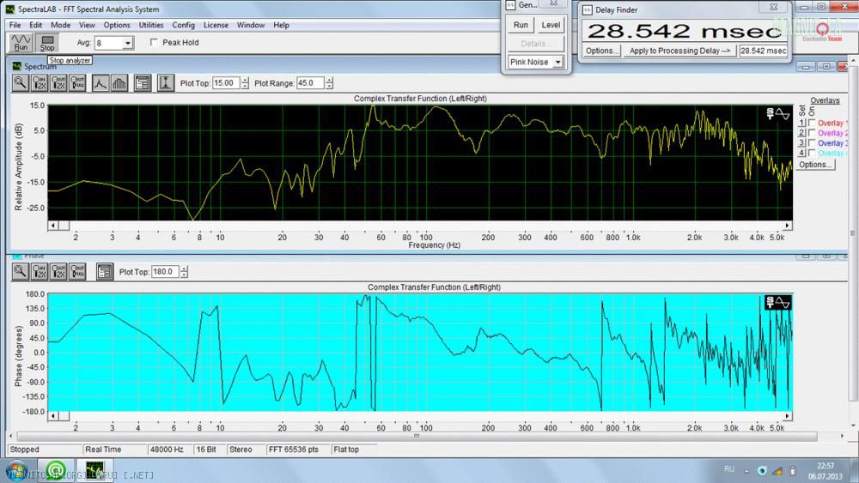Open the Mode menu
The height and width of the screenshot is (483, 859).
(x=60, y=25)
